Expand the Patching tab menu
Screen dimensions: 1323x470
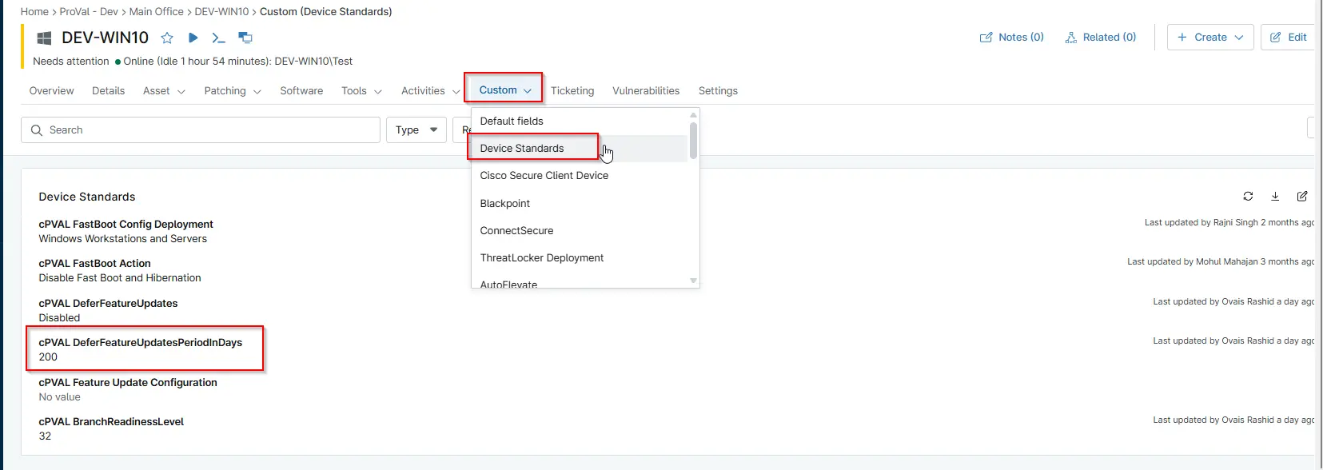click(232, 91)
